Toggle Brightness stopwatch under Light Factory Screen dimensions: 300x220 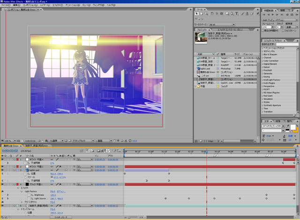29,195
